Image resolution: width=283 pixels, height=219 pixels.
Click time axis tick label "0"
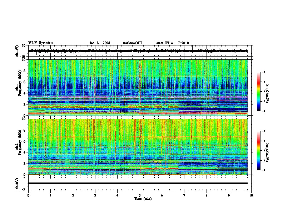(x=28, y=195)
